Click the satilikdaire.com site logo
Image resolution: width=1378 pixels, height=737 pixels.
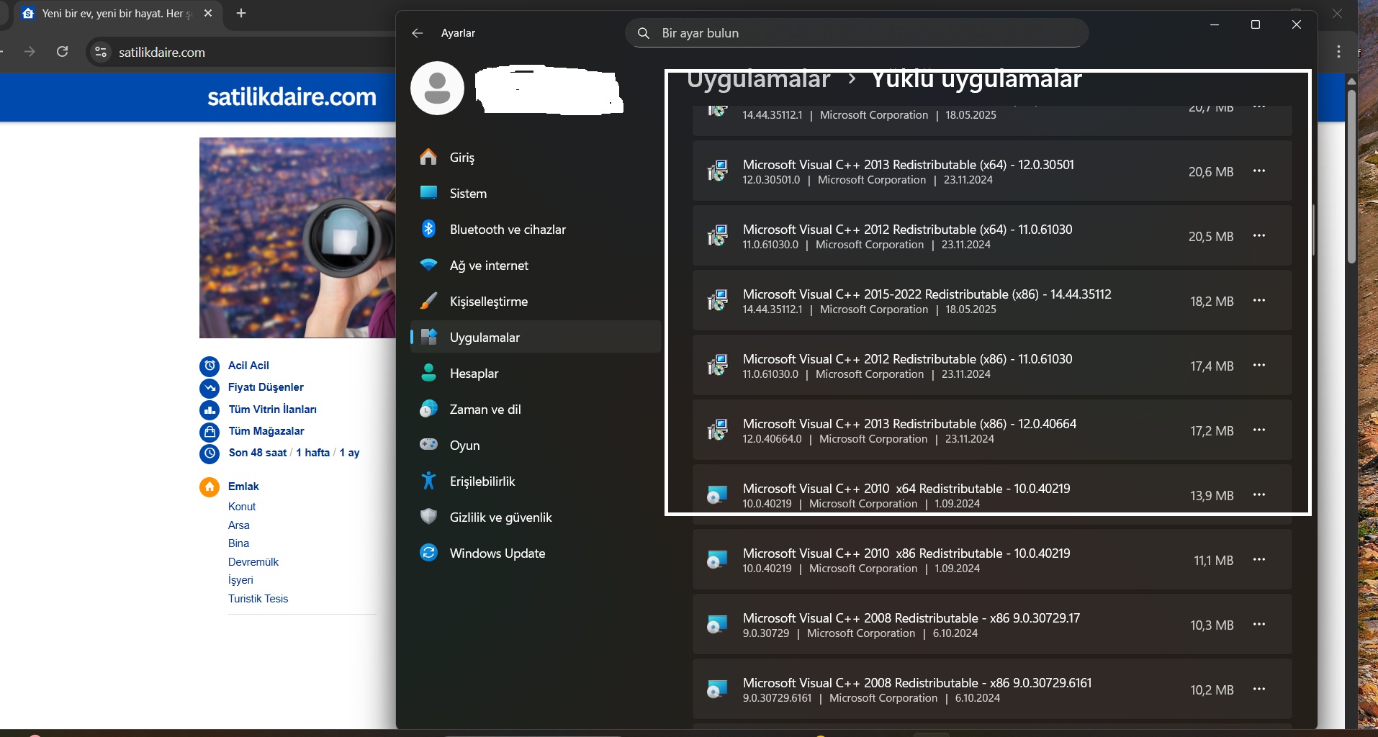pyautogui.click(x=292, y=97)
